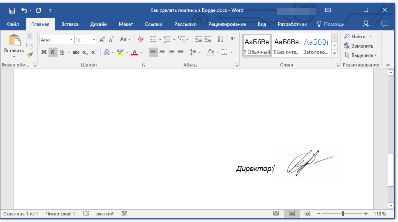Toggle italic formatting button К
This screenshot has width=398, height=222.
pyautogui.click(x=53, y=52)
